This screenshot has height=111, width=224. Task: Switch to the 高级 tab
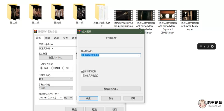47,38
